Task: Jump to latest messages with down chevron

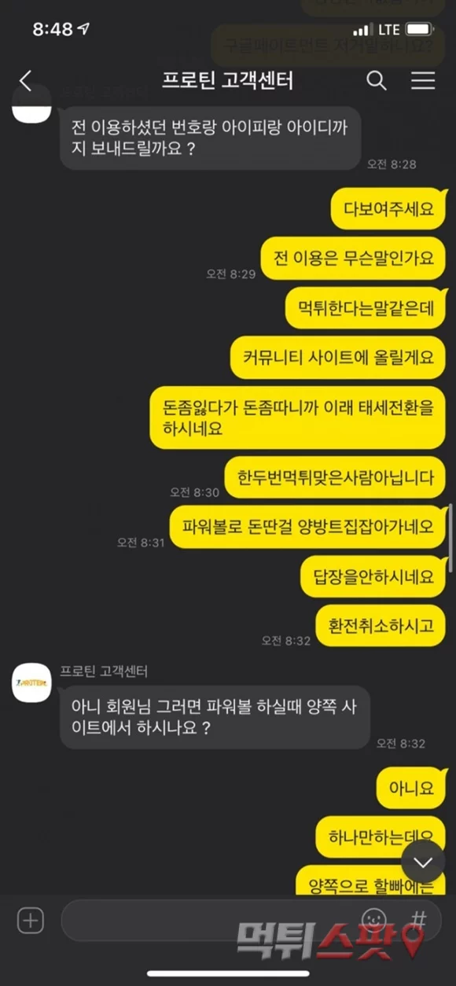Action: point(423,863)
